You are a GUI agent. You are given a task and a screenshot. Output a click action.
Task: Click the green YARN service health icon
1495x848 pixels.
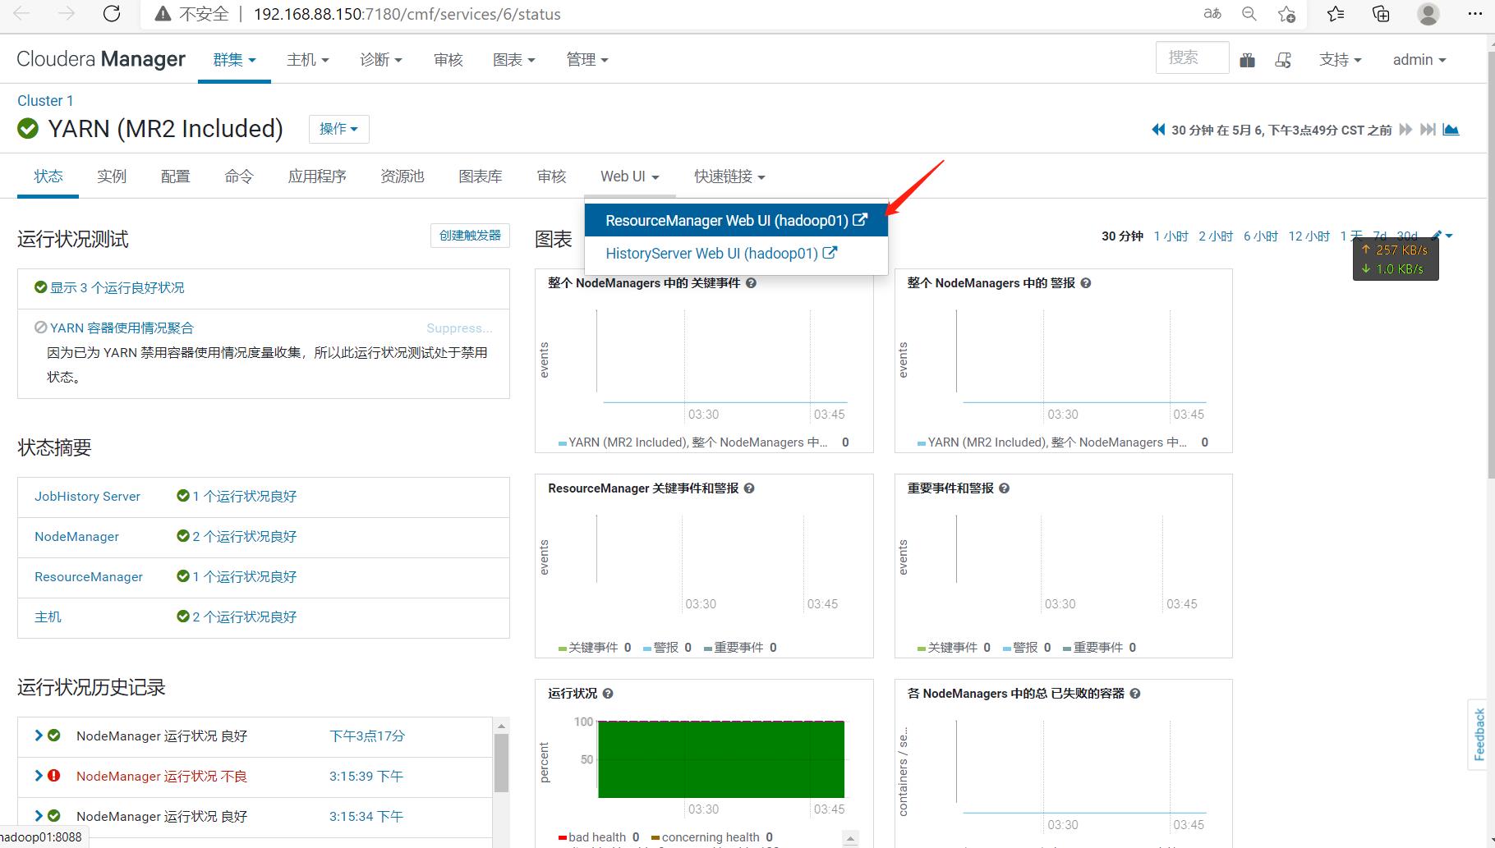coord(28,129)
